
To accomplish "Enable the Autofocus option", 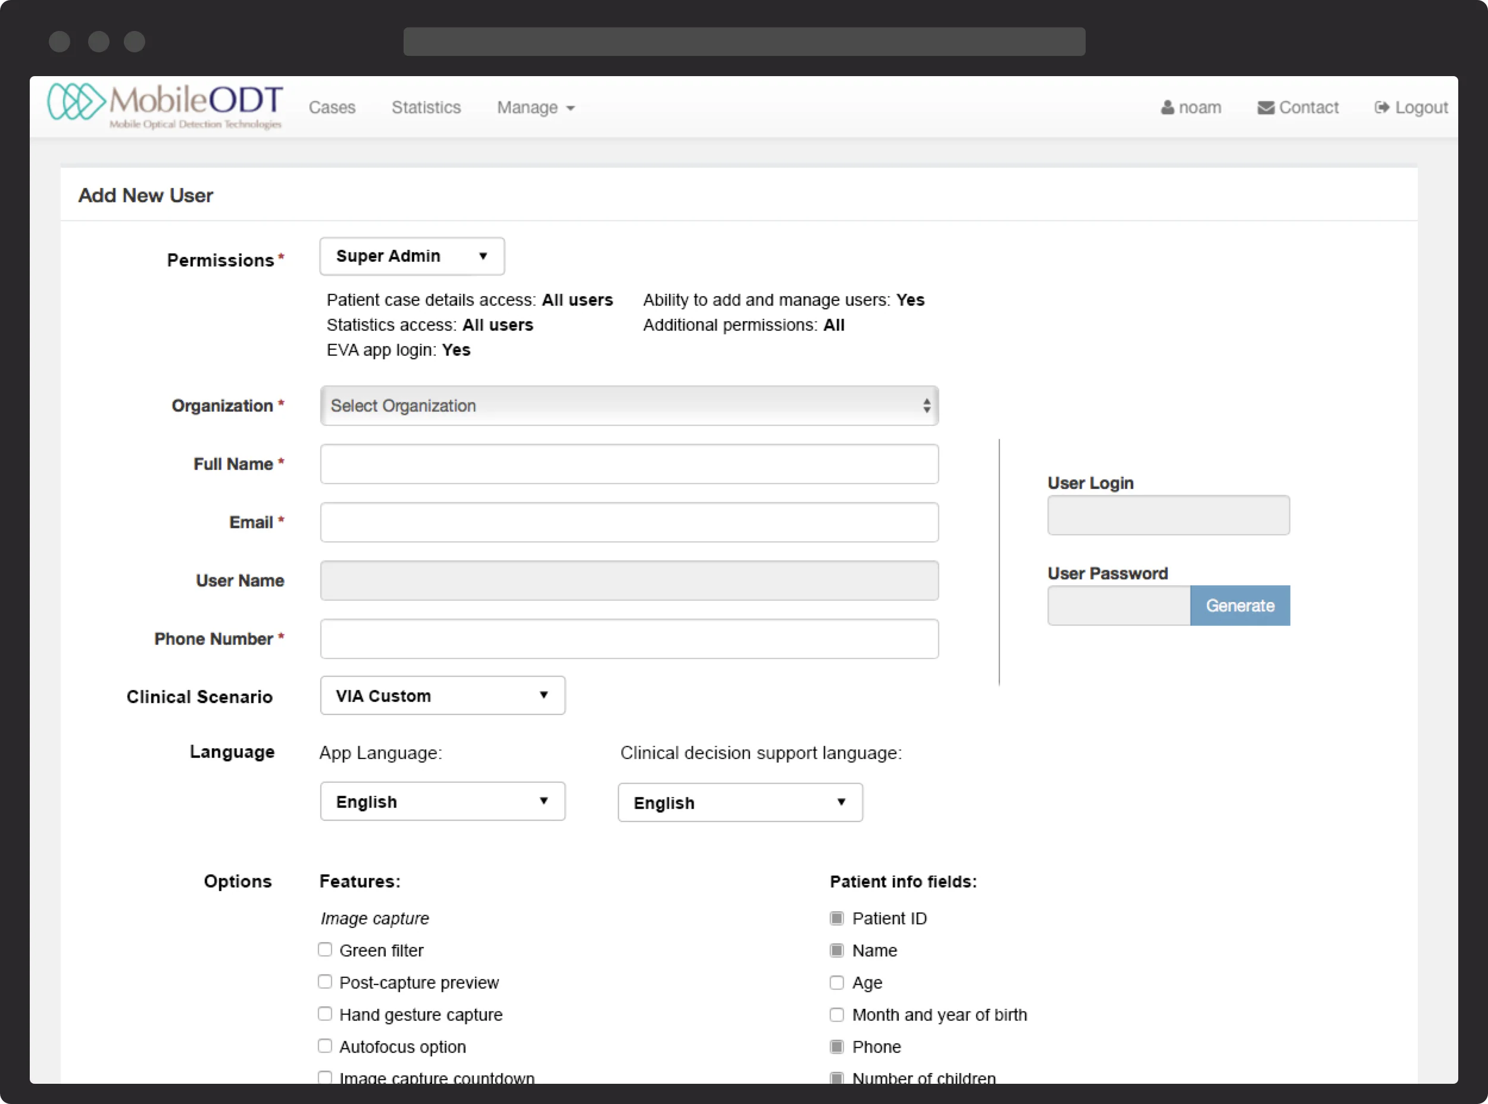I will 325,1045.
